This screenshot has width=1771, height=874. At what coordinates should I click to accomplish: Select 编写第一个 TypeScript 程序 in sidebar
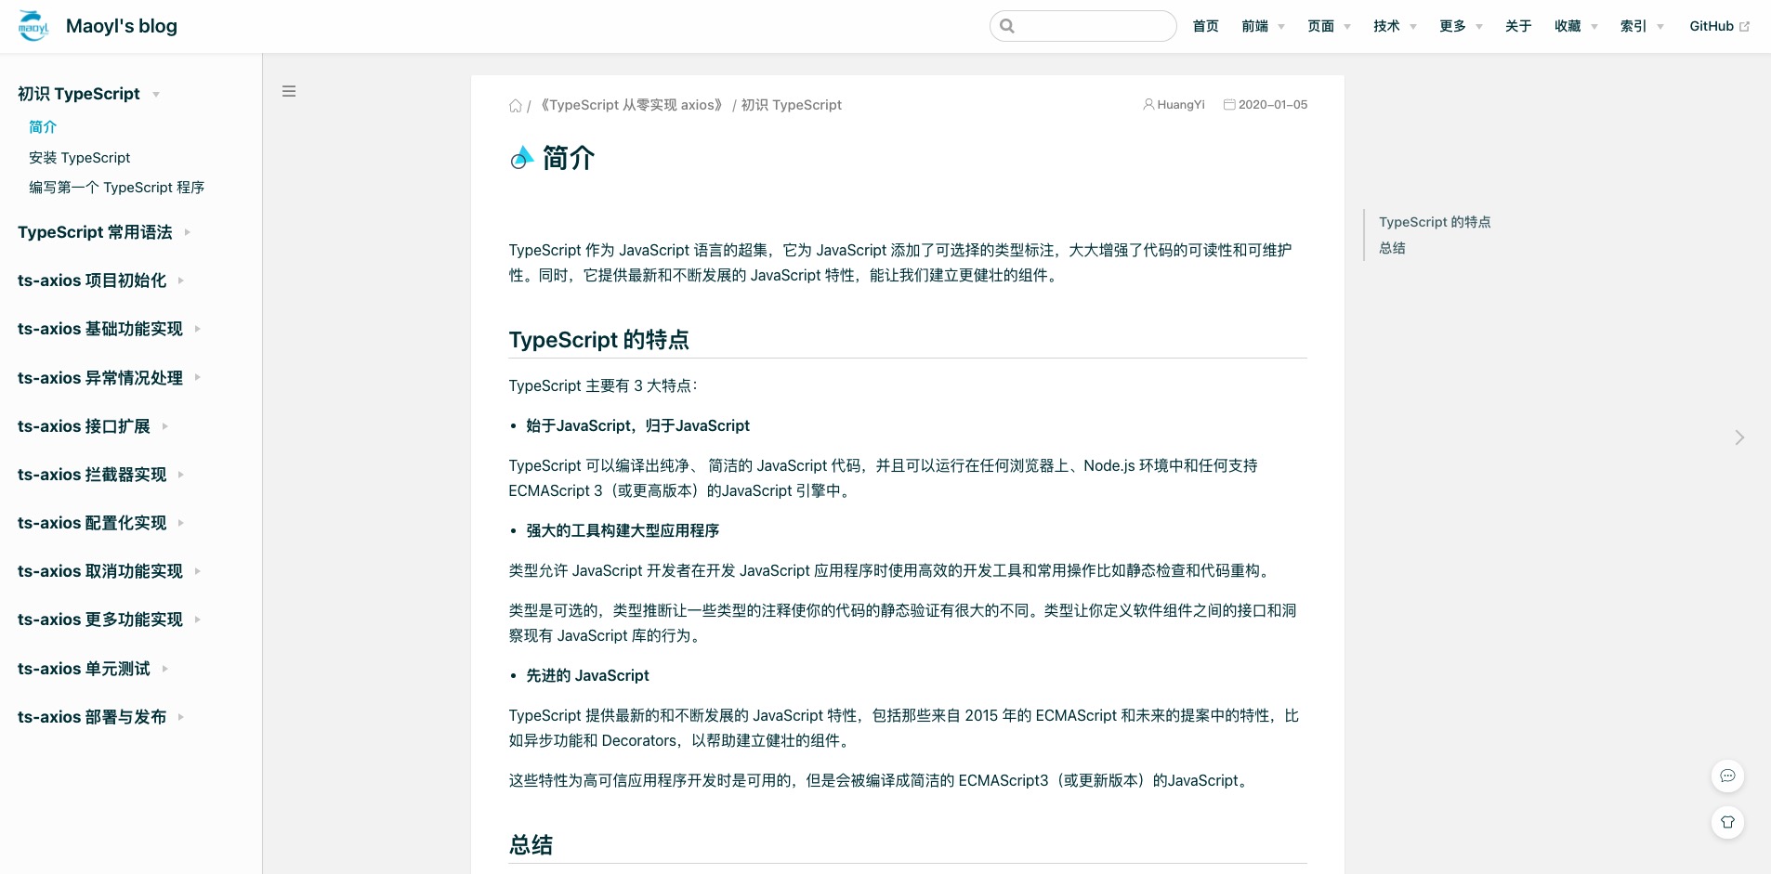click(x=117, y=188)
